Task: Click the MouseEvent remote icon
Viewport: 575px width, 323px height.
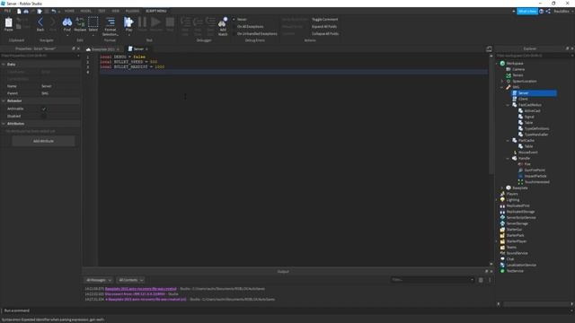Action: 515,153
